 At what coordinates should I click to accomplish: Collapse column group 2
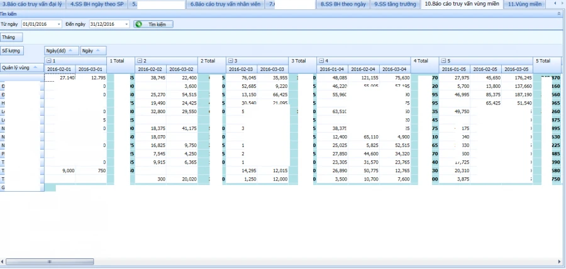[x=140, y=61]
